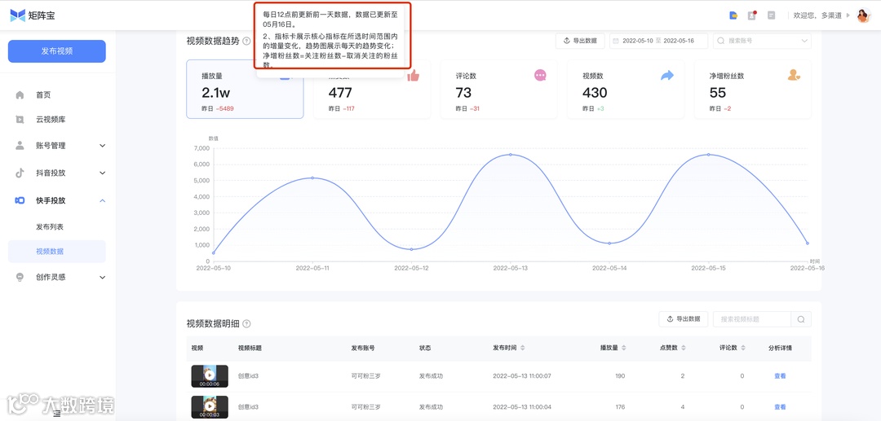Viewport: 881px width, 421px height.
Task: Open the gray notes icon in header
Action: tap(772, 15)
